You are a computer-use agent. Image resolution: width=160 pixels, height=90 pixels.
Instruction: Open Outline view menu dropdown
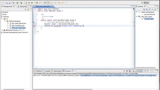pyautogui.click(x=158, y=9)
